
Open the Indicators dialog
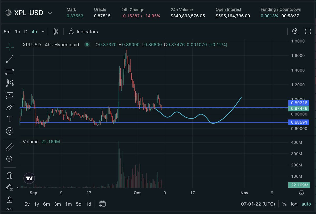coord(83,32)
